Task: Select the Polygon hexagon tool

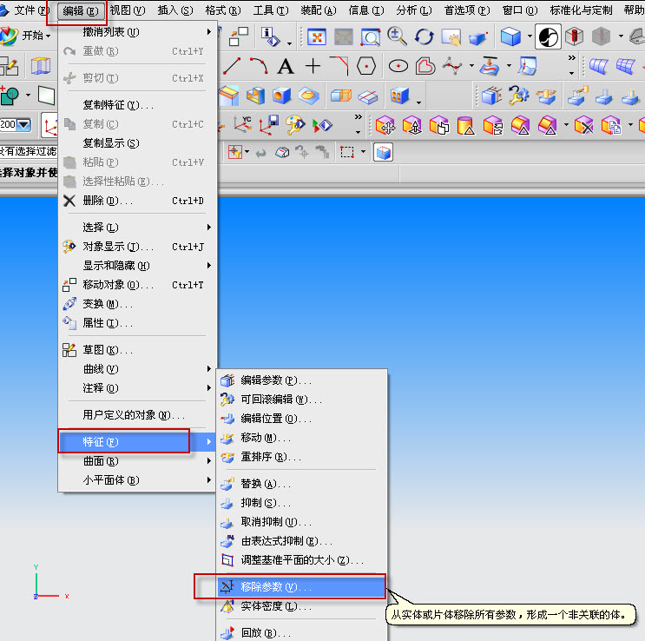Action: (366, 66)
